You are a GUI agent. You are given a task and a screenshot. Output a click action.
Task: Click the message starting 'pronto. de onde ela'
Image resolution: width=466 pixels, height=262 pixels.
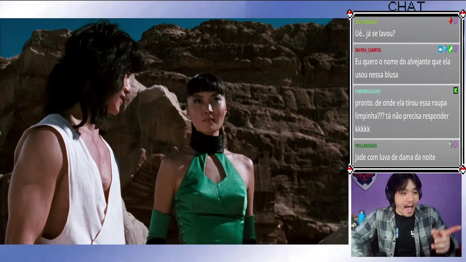point(402,116)
